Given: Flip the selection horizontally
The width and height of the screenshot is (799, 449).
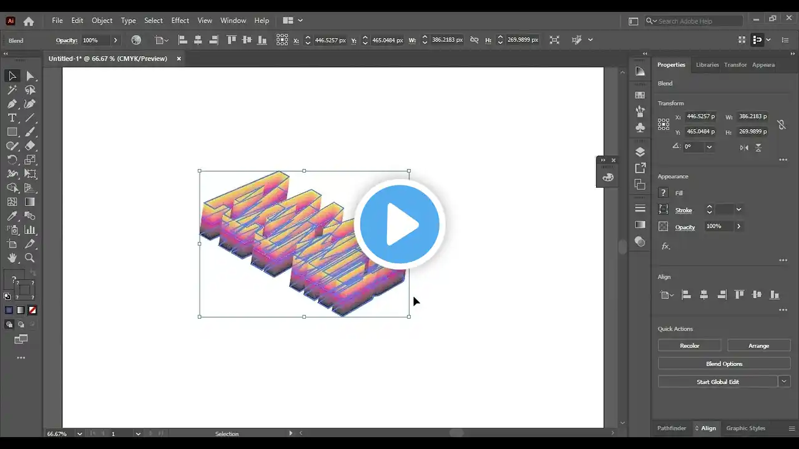Looking at the screenshot, I should coord(743,147).
